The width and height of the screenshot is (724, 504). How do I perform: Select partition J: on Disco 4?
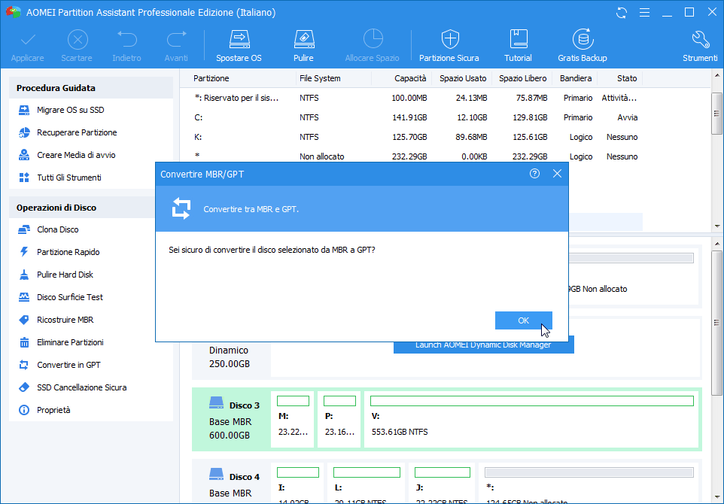point(442,483)
